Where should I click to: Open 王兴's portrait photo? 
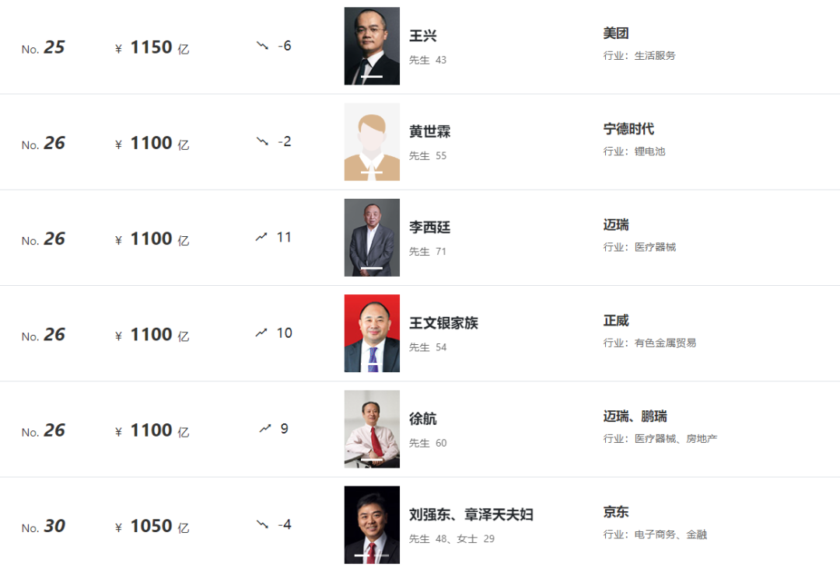[372, 46]
